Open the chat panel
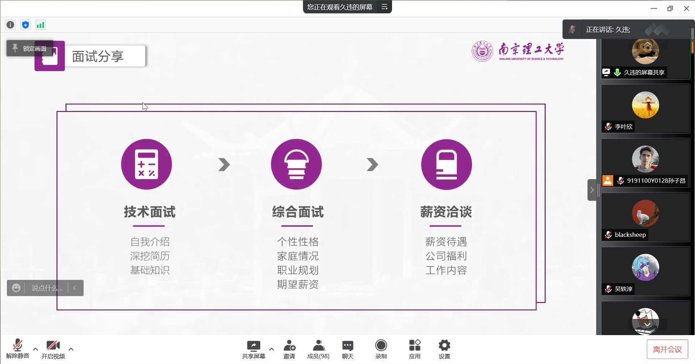The width and height of the screenshot is (695, 364). pyautogui.click(x=347, y=349)
